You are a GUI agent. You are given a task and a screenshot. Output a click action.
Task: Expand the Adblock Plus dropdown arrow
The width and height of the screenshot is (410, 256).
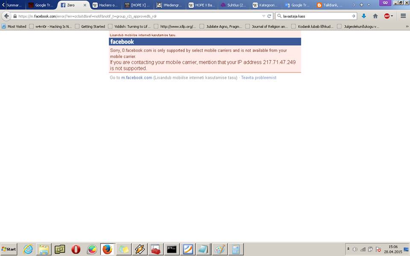(392, 16)
